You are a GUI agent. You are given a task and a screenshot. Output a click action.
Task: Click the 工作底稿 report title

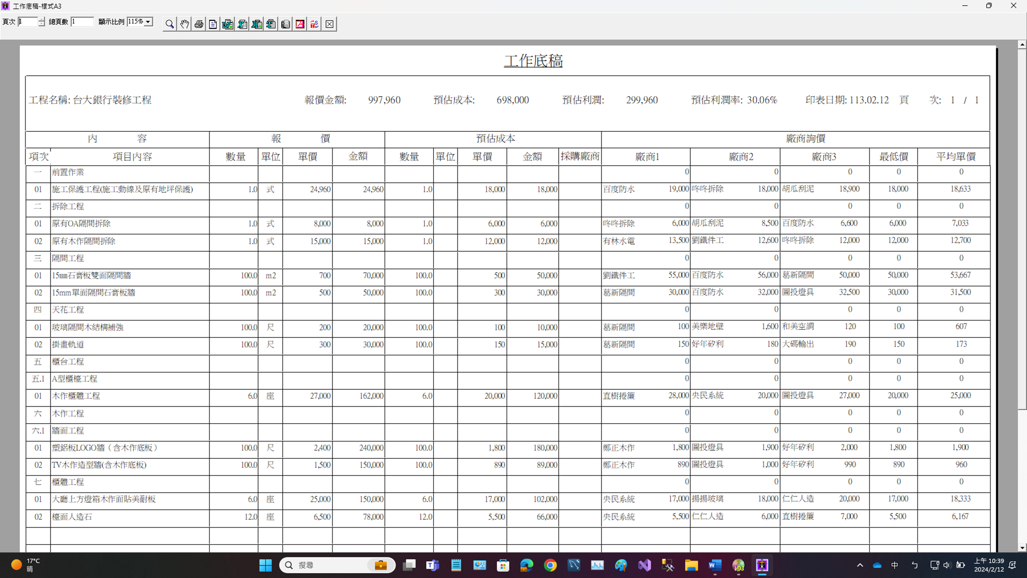click(x=533, y=61)
